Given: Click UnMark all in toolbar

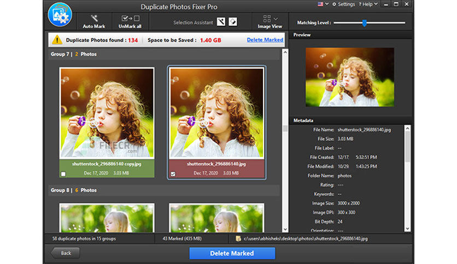Looking at the screenshot, I should [x=130, y=21].
